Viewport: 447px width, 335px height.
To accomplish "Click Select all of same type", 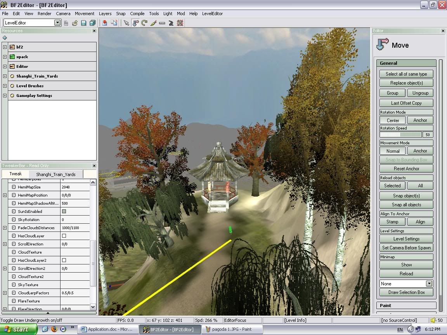I will click(406, 74).
